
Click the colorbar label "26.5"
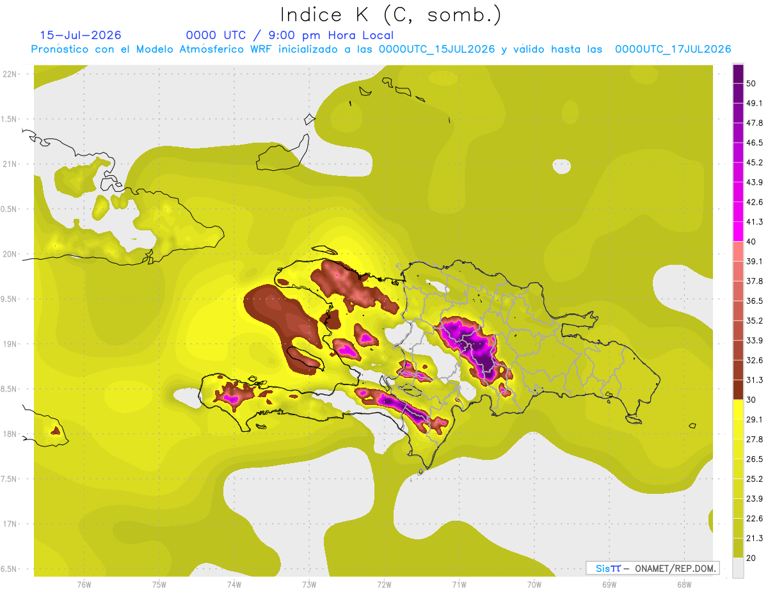point(755,459)
